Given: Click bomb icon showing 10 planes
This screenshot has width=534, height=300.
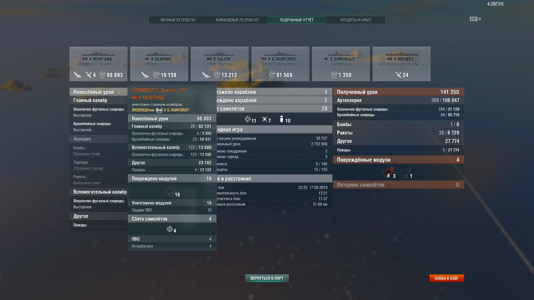Looking at the screenshot, I should click(281, 119).
